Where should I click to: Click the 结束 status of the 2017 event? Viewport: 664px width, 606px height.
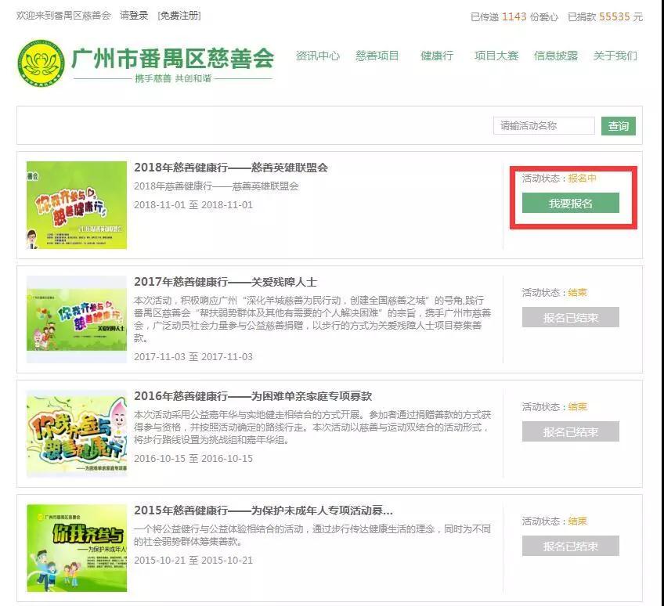(577, 293)
